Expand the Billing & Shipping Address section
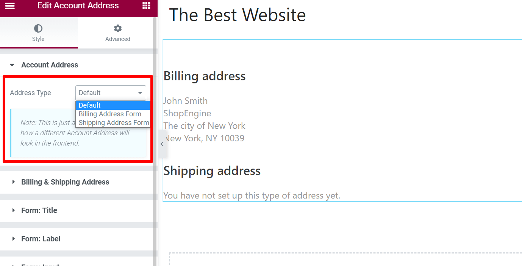This screenshot has width=522, height=266. (65, 182)
